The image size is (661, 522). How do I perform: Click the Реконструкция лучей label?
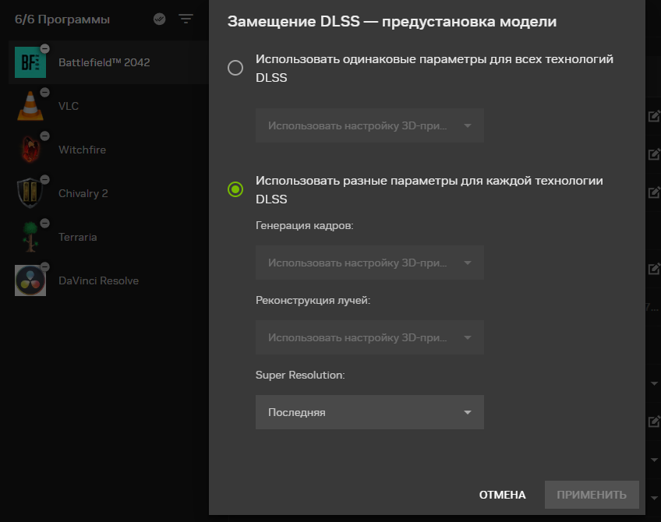point(313,301)
